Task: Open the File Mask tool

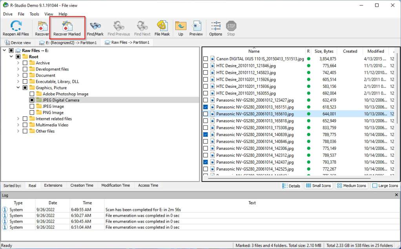Action: click(x=162, y=28)
